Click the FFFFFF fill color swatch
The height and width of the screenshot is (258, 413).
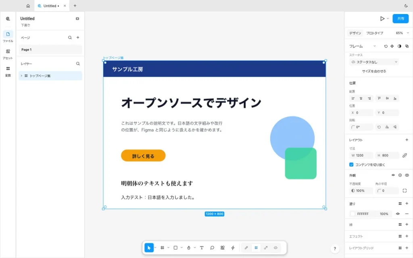[353, 214]
